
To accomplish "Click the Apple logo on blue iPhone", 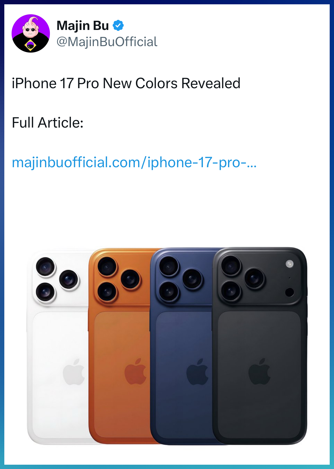I will tap(197, 371).
